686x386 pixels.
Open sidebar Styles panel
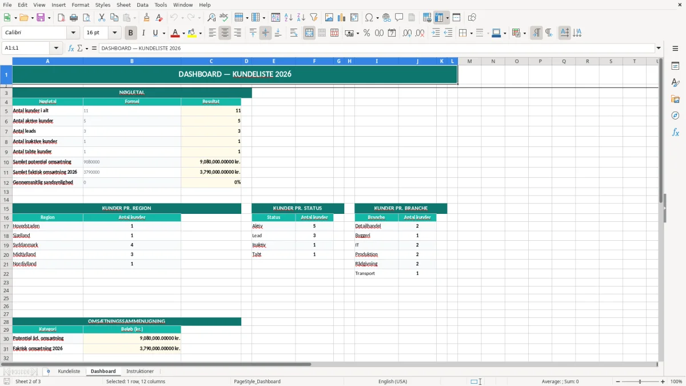click(675, 82)
